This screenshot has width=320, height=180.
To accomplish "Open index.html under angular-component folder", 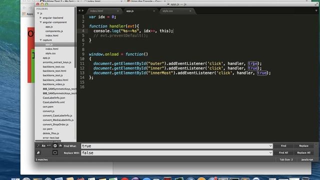I will pyautogui.click(x=52, y=35).
